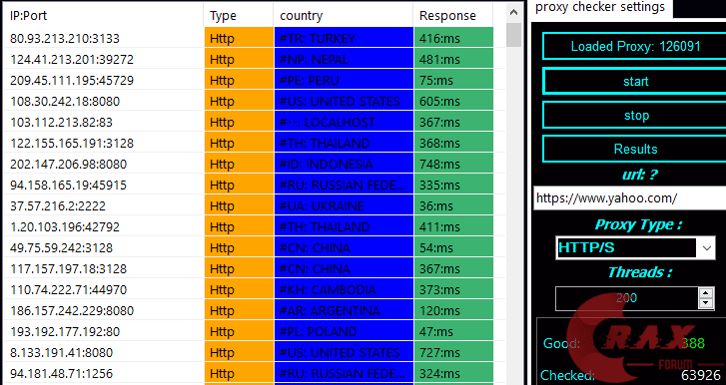Click the 36:ms response cell
The width and height of the screenshot is (726, 385).
453,205
